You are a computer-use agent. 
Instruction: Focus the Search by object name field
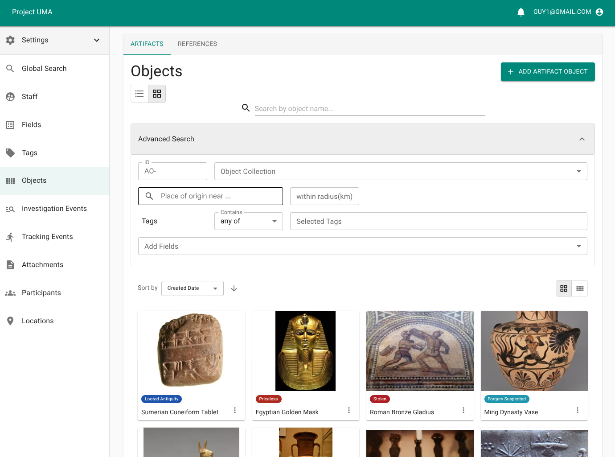point(370,109)
